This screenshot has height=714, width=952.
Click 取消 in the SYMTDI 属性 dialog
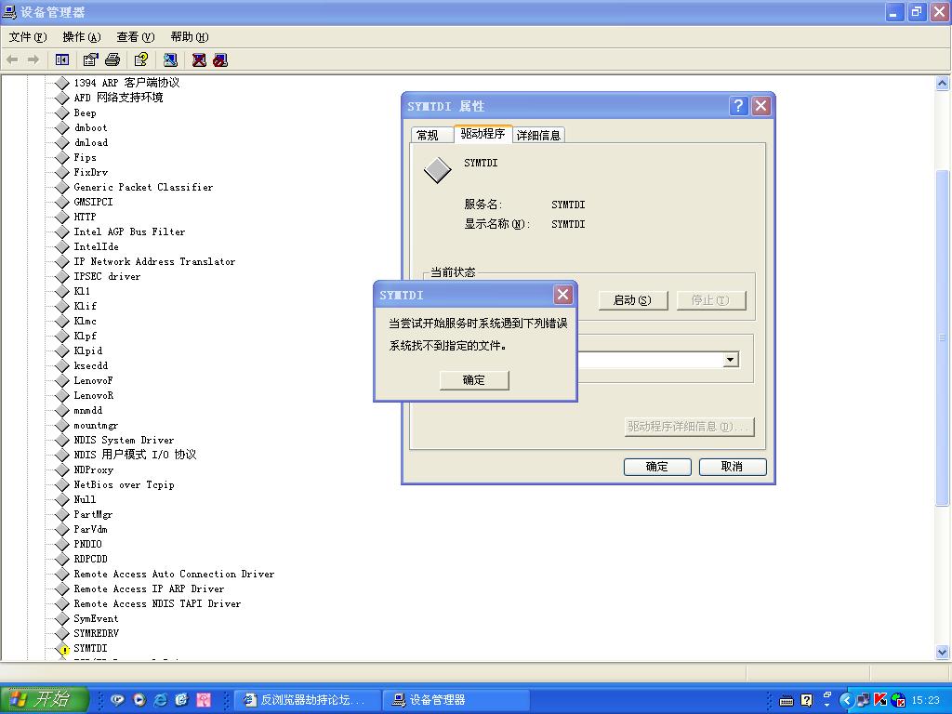[x=733, y=467]
